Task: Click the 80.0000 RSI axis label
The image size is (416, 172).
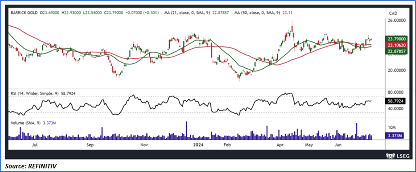Action: pos(396,93)
